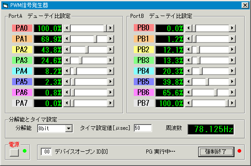Screen dimensions: 251x166
Task: Click the PB6 slider thumb
Action: [216, 92]
